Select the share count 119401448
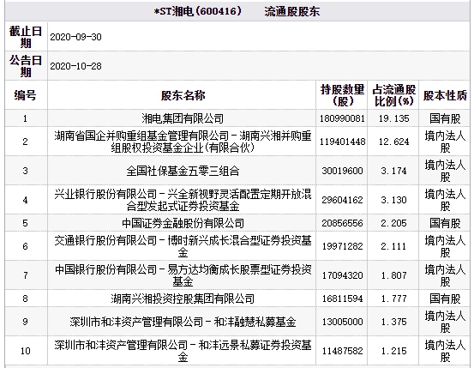Viewport: 474px width, 368px height. tap(342, 142)
